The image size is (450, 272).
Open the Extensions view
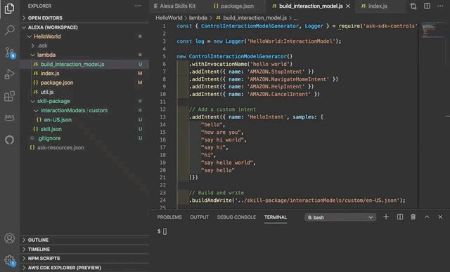pos(9,96)
